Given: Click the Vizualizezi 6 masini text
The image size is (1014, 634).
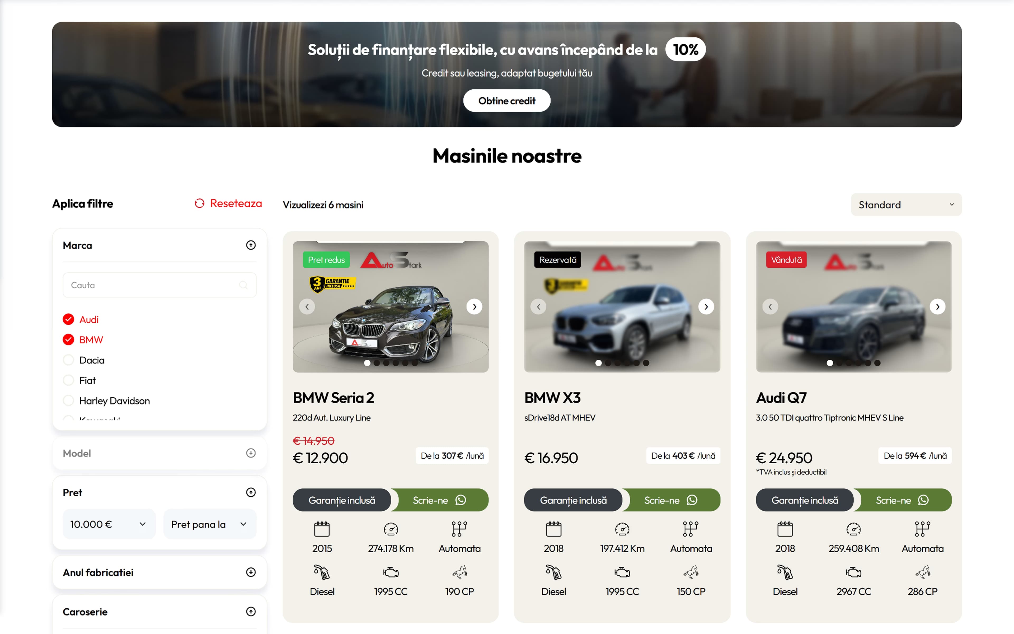Looking at the screenshot, I should (323, 205).
